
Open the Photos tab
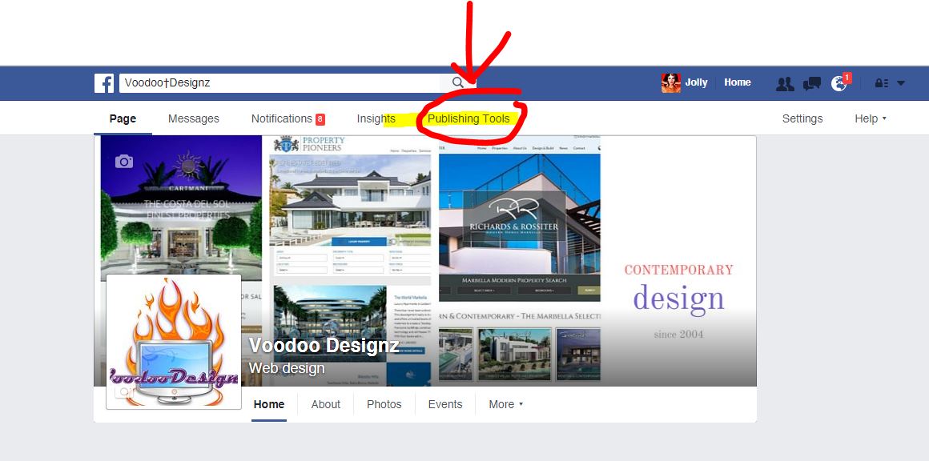coord(384,404)
